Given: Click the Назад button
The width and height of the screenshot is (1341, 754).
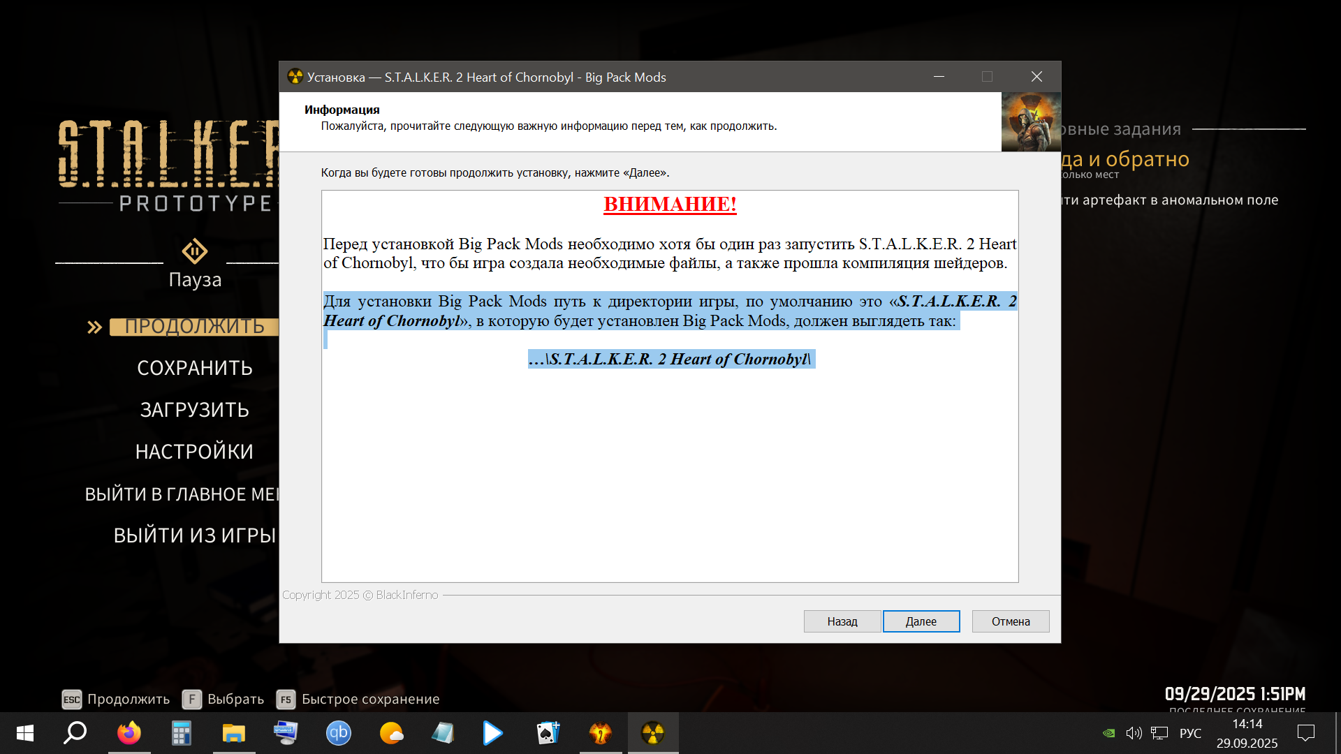Looking at the screenshot, I should click(x=842, y=621).
